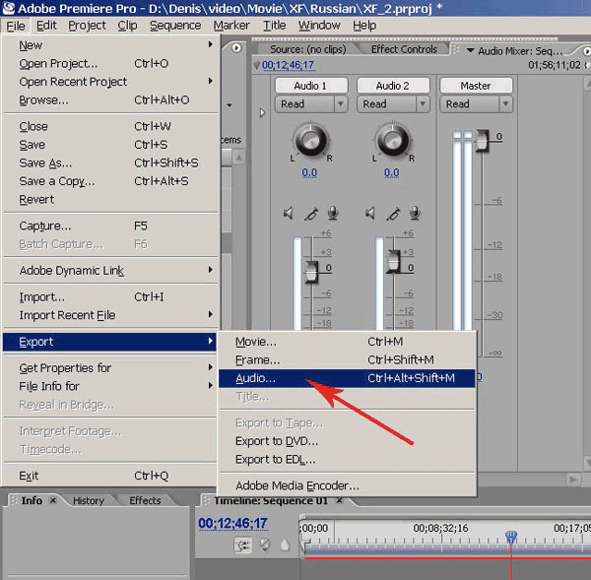Open the Project menu
This screenshot has height=580, width=591.
[87, 26]
